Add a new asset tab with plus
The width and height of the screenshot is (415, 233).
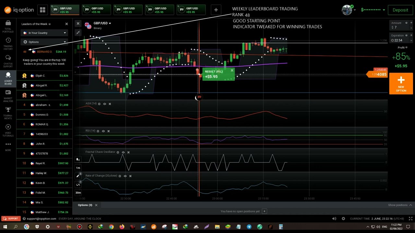[x=216, y=10]
